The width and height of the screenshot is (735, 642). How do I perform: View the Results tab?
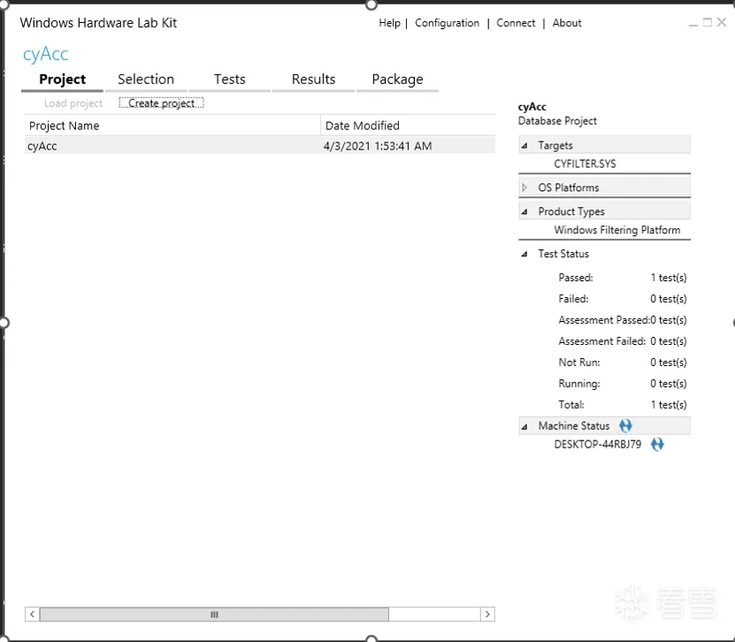[x=313, y=80]
